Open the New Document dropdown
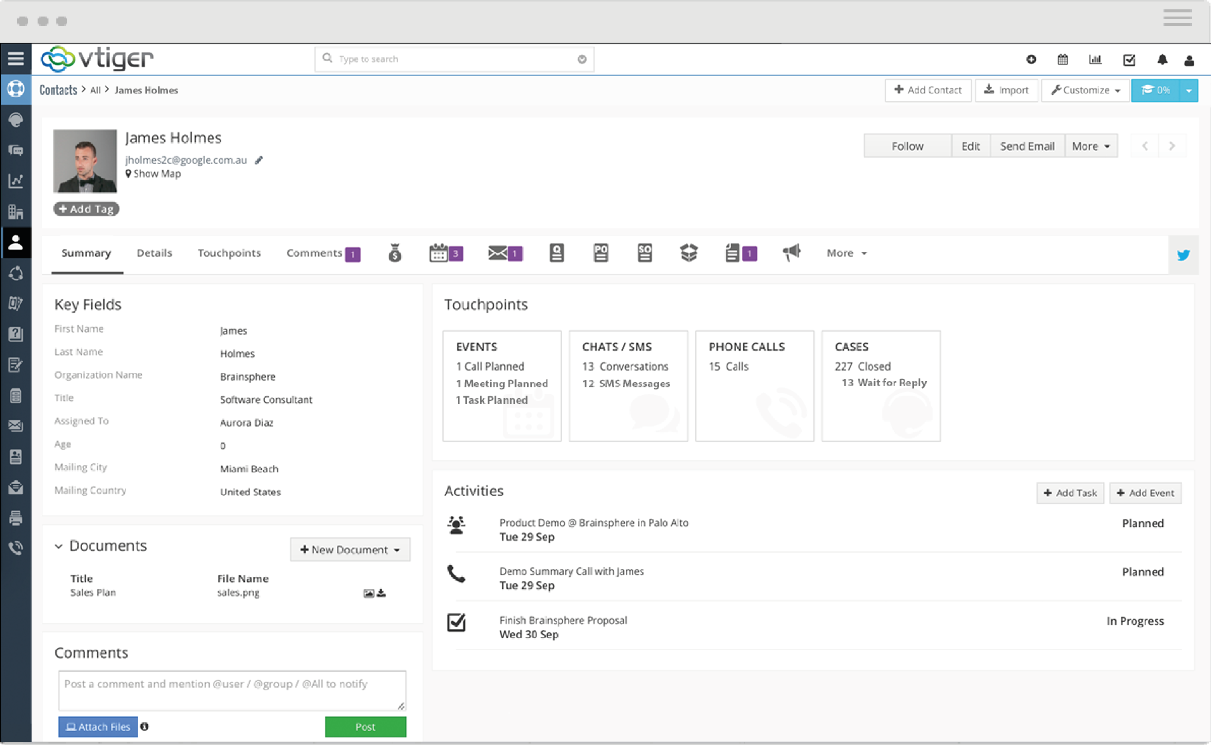The image size is (1212, 745). (x=350, y=550)
